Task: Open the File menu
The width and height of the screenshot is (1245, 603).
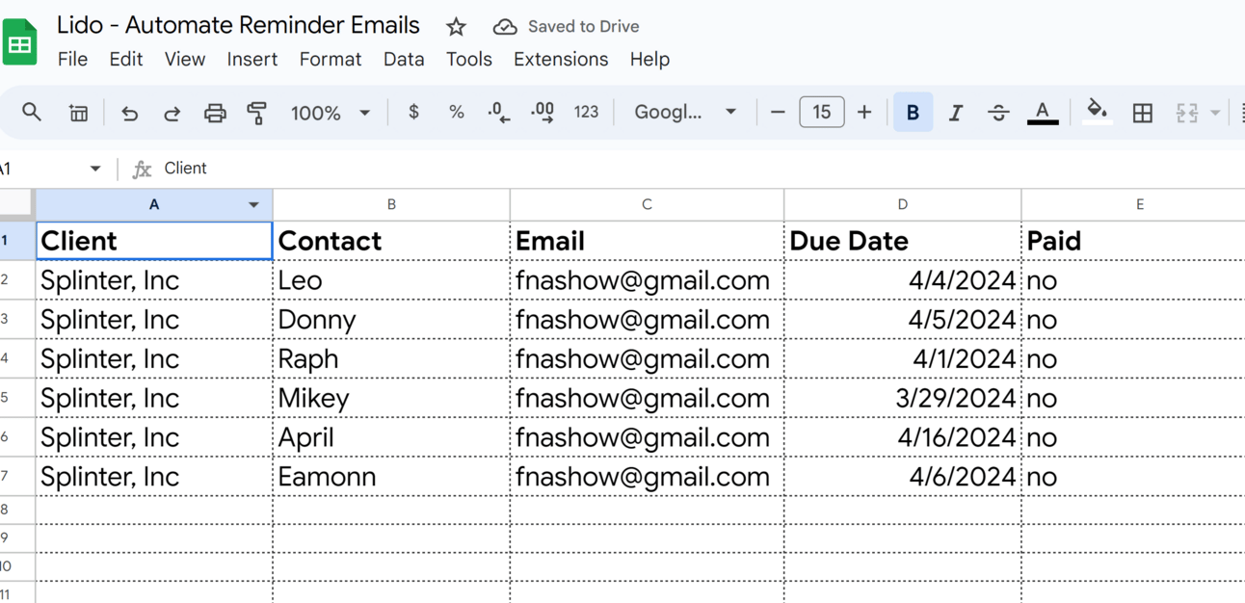Action: pos(72,60)
